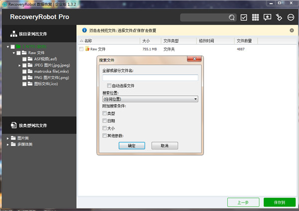Image resolution: width=299 pixels, height=211 pixels.
Task: Dismiss the yellow tip bar
Action: coord(292,30)
